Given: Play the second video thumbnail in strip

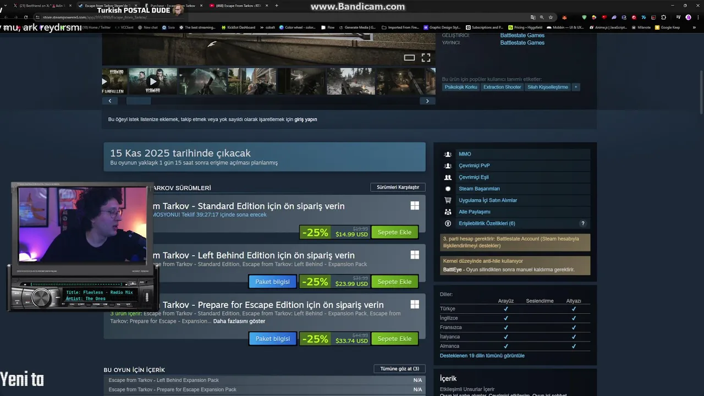Looking at the screenshot, I should [153, 81].
